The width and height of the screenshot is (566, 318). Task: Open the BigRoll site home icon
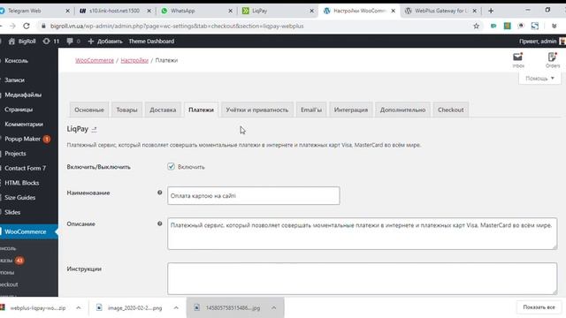click(x=11, y=42)
